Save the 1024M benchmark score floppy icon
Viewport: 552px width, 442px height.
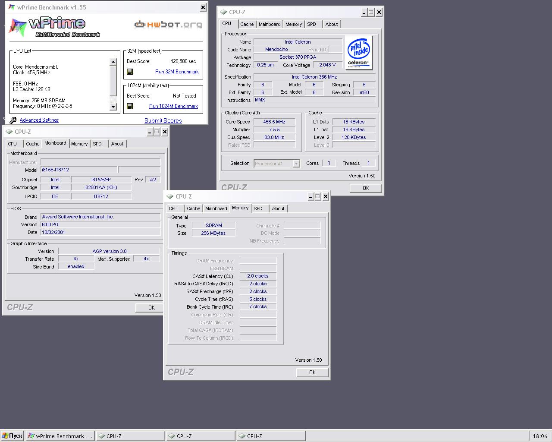pyautogui.click(x=130, y=106)
